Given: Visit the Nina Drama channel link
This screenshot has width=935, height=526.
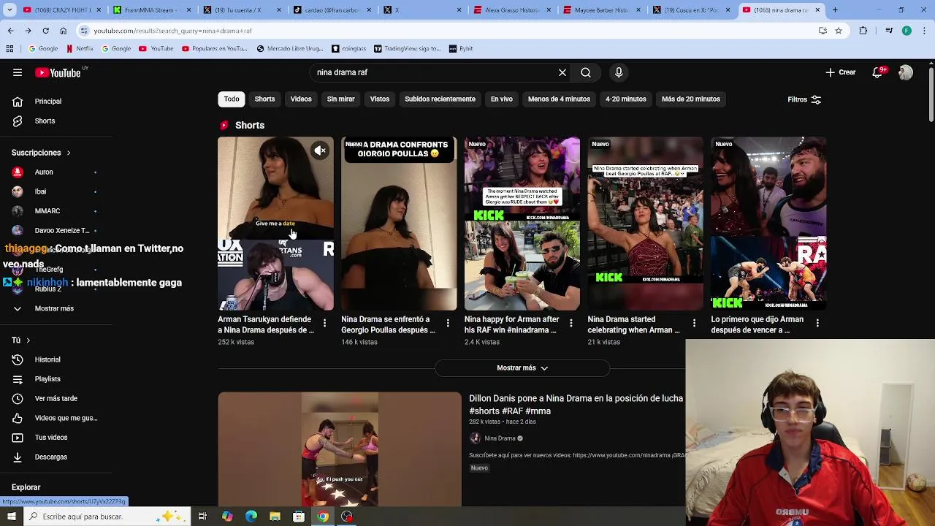Looking at the screenshot, I should tap(500, 438).
